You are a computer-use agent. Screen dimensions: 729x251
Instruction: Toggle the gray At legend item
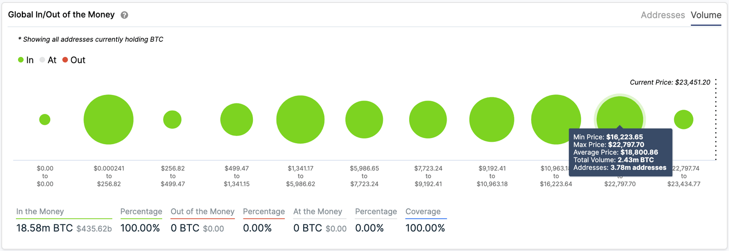pos(48,60)
